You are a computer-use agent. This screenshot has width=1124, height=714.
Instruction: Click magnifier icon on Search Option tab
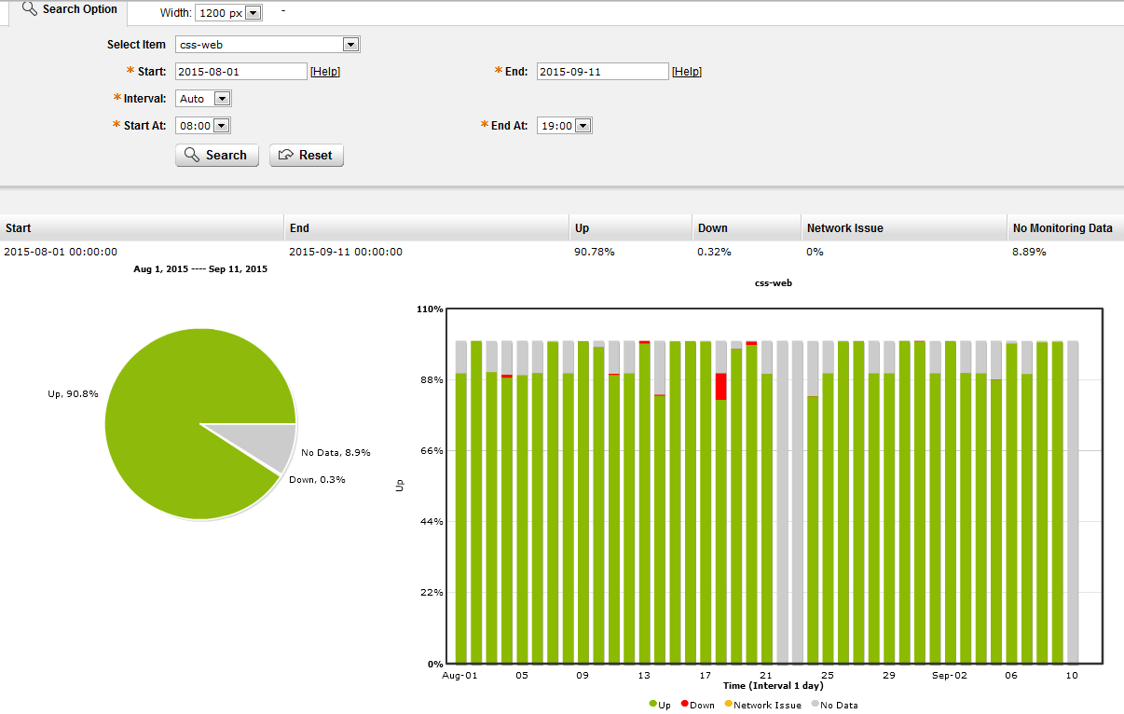[29, 9]
